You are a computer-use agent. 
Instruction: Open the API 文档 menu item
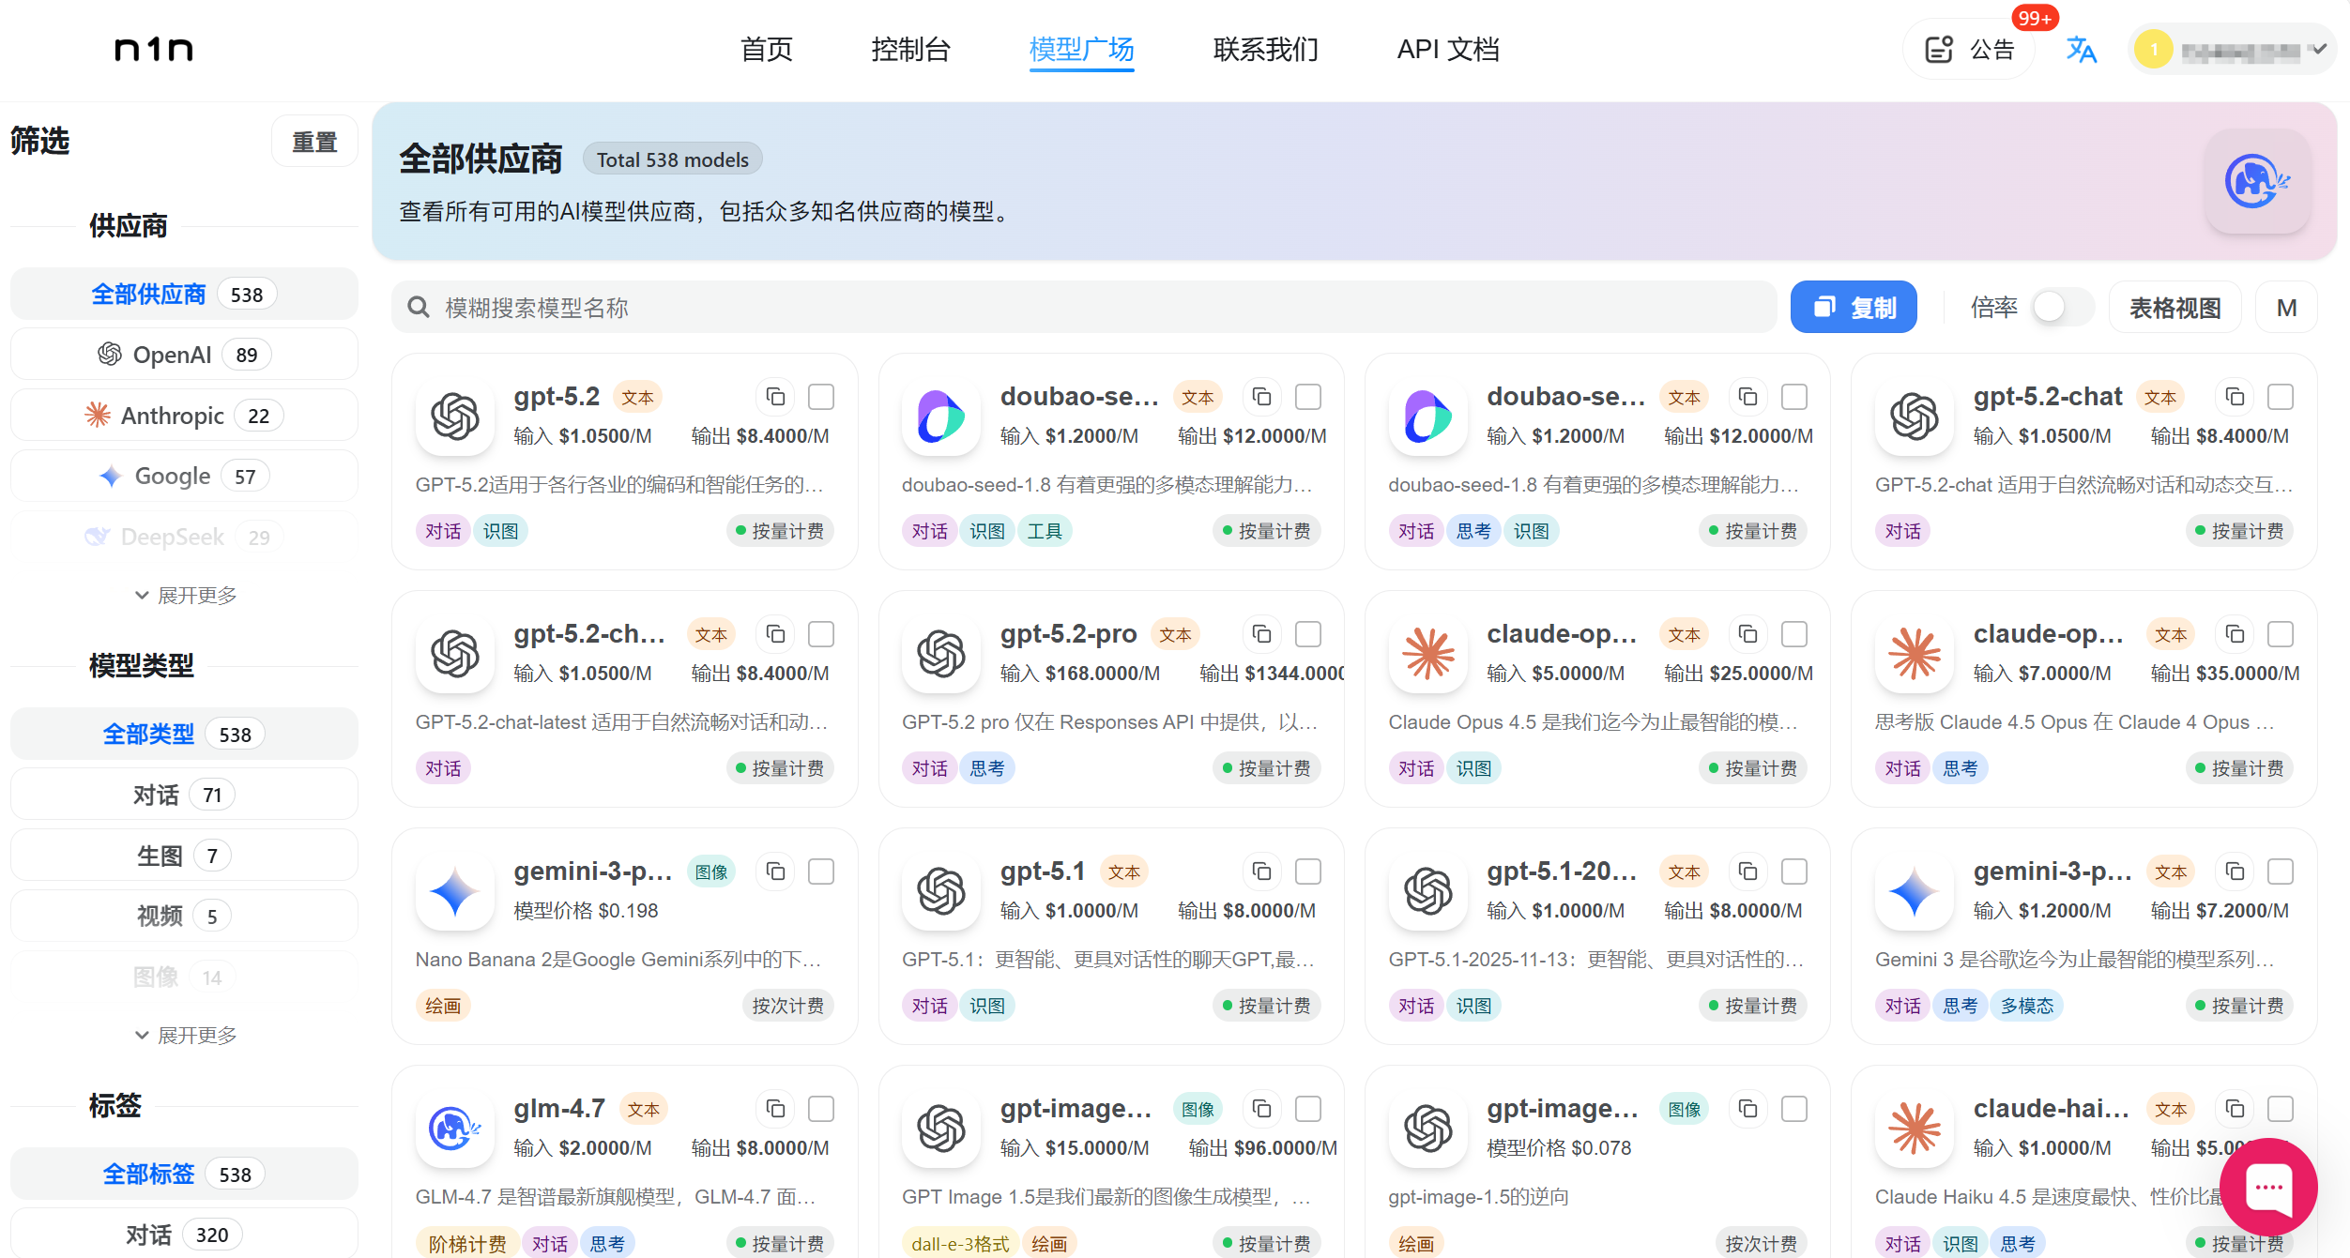pos(1447,49)
